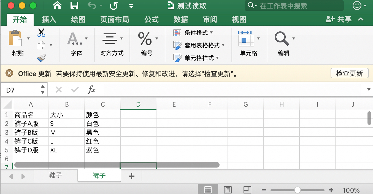
Task: Click the 检查更新 button
Action: [349, 73]
